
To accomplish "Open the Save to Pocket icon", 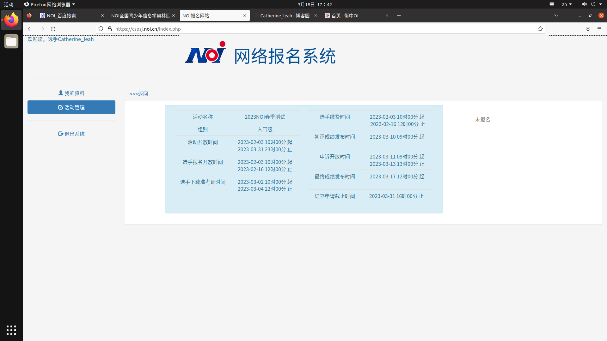I will [588, 29].
